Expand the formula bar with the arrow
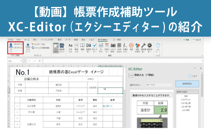The width and height of the screenshot is (211, 132). coord(202,61)
